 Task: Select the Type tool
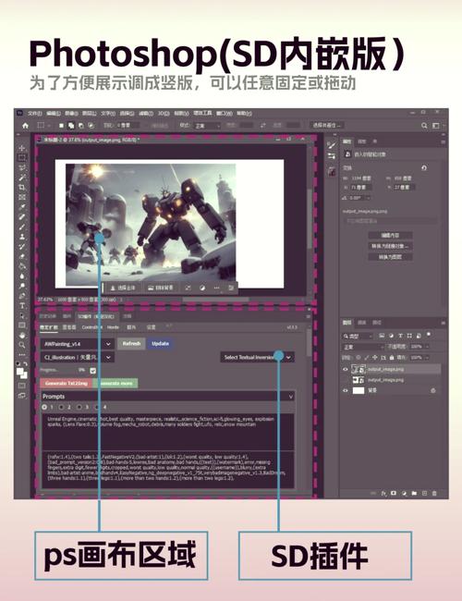[x=22, y=306]
